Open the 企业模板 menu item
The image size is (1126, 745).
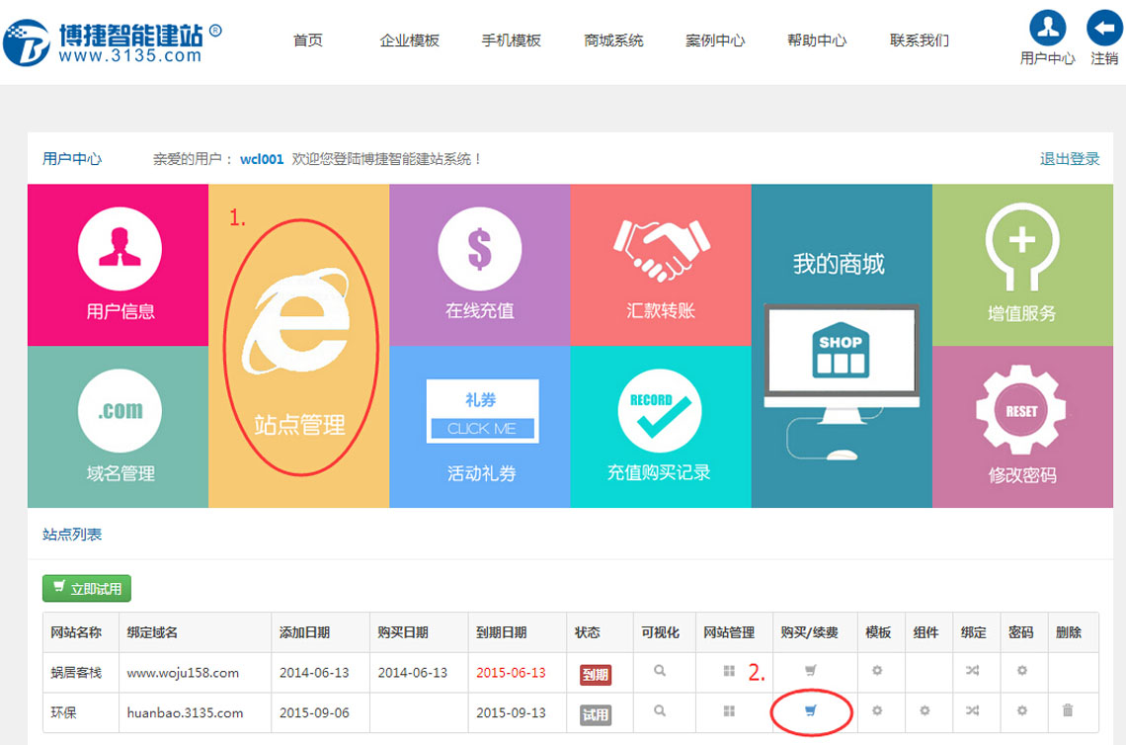(409, 41)
